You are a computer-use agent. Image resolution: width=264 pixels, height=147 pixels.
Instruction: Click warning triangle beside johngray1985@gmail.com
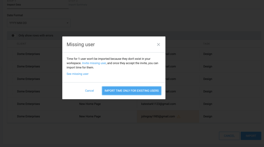pyautogui.click(x=178, y=117)
